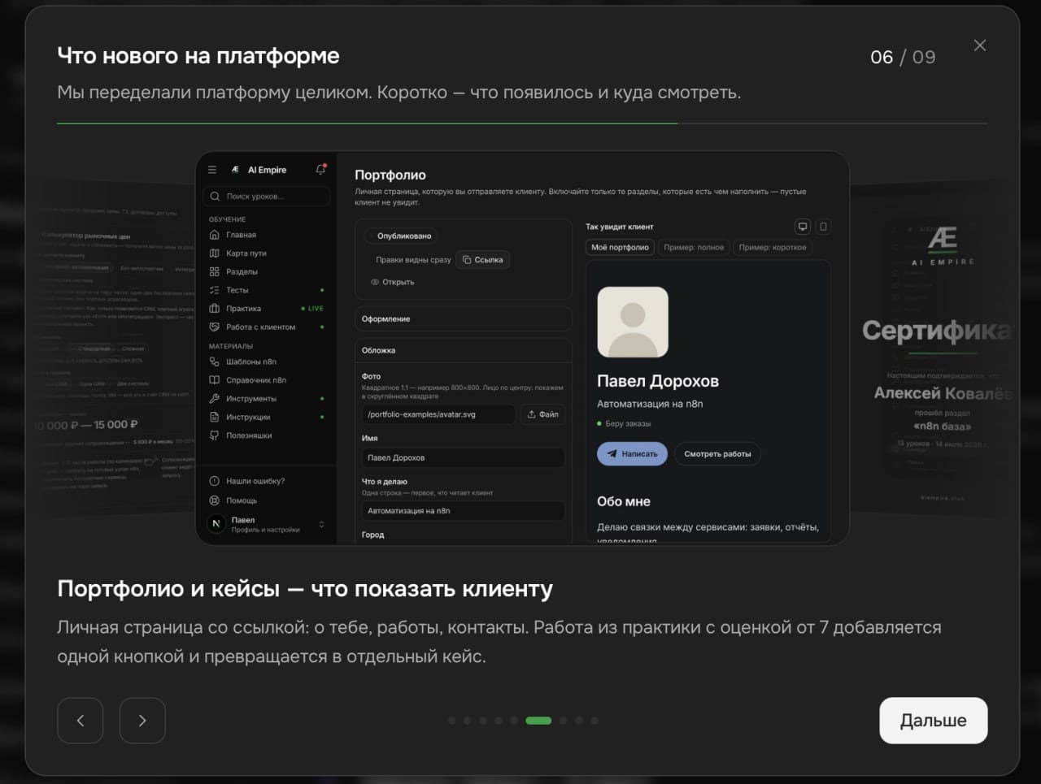This screenshot has height=784, width=1041.
Task: Click «Нашли ошибку?» in the sidebar
Action: click(x=267, y=481)
